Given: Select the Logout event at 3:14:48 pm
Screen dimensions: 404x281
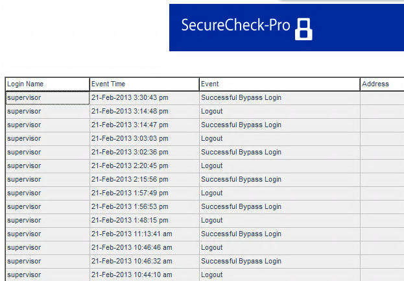Looking at the screenshot, I should point(279,112).
